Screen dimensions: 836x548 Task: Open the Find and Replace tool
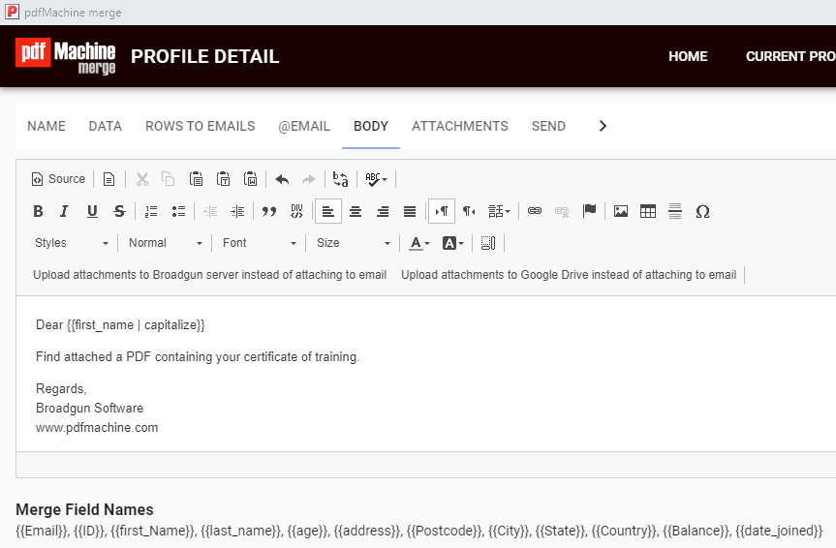pos(341,179)
